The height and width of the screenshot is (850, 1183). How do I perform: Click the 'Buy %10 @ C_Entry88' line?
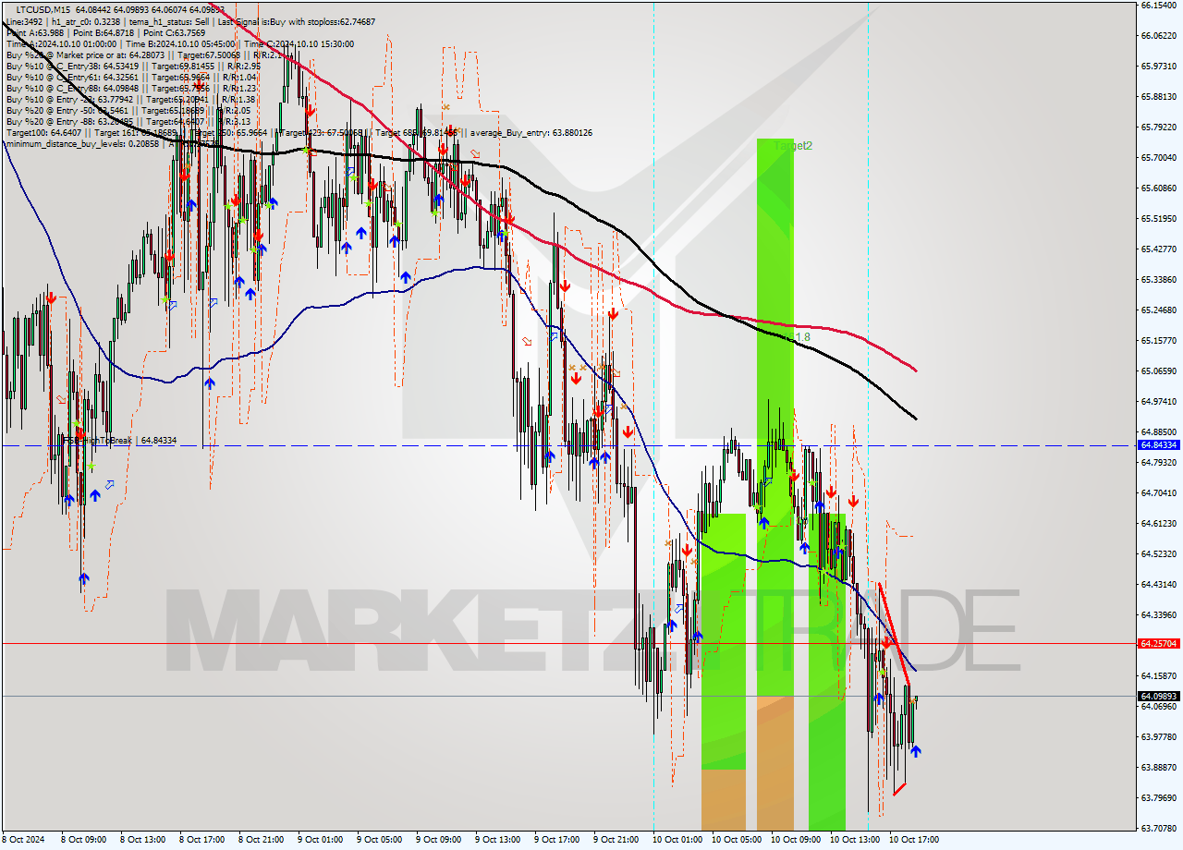tap(131, 88)
